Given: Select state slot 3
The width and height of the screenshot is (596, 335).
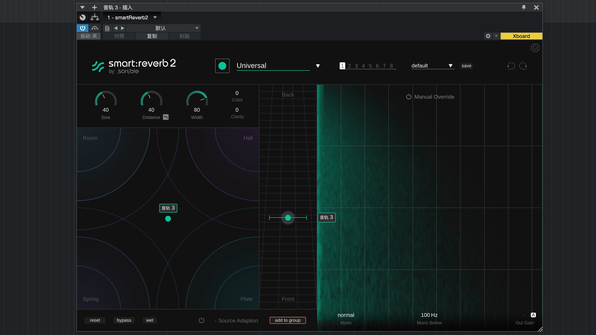Looking at the screenshot, I should coord(356,66).
